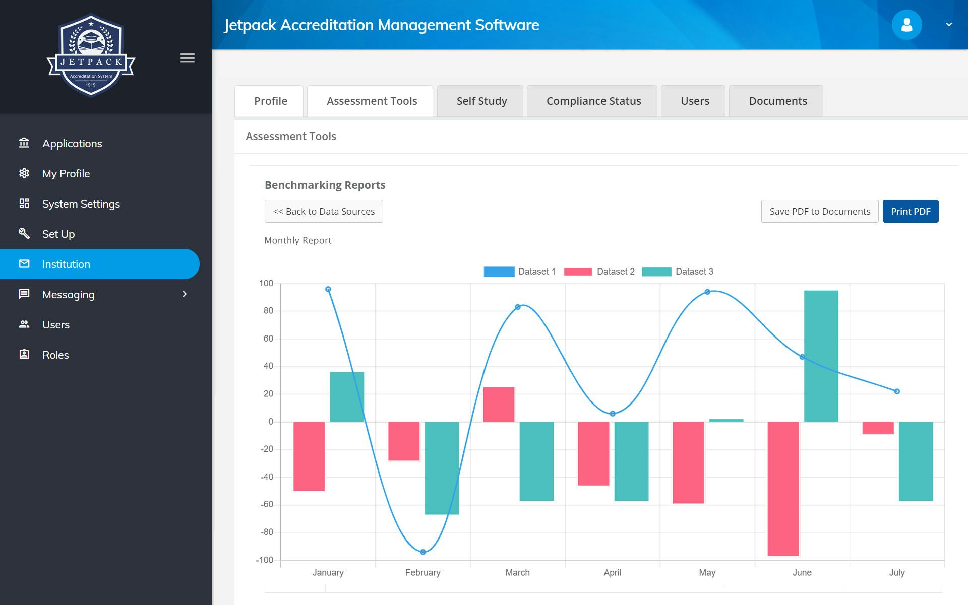The height and width of the screenshot is (605, 968).
Task: Expand the Messaging submenu chevron
Action: pyautogui.click(x=185, y=294)
